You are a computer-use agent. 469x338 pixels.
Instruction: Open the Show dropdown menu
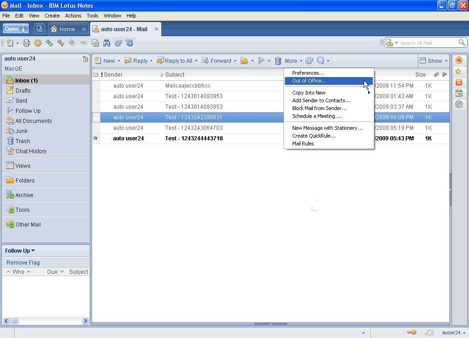(x=433, y=61)
